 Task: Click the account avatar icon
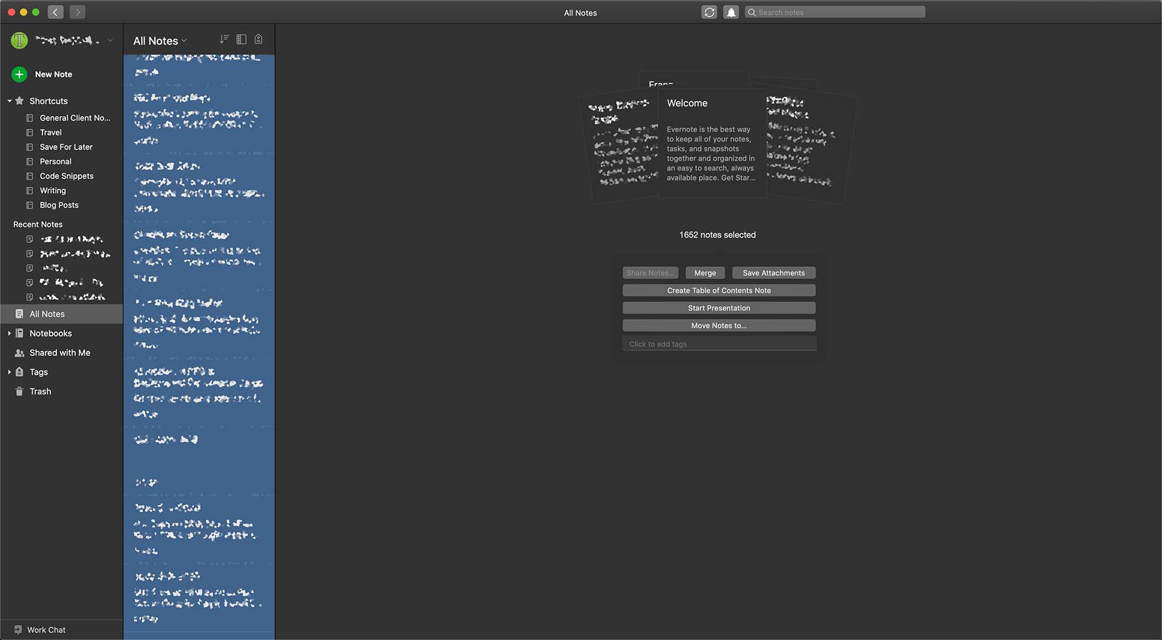coord(19,41)
